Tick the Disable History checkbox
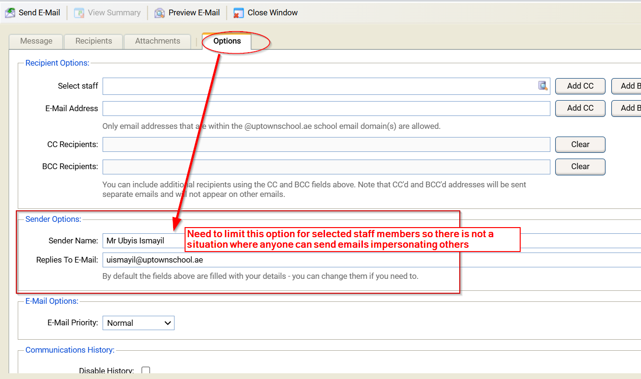Screen dimensions: 641x379 pos(146,370)
